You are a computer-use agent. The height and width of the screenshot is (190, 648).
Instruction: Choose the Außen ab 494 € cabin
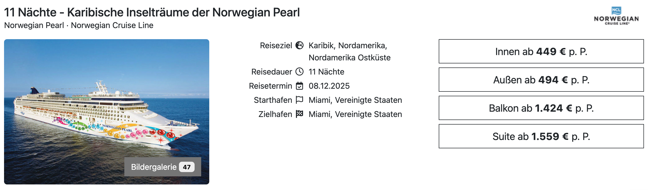pyautogui.click(x=541, y=80)
